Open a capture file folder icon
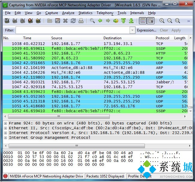 pos(50,21)
